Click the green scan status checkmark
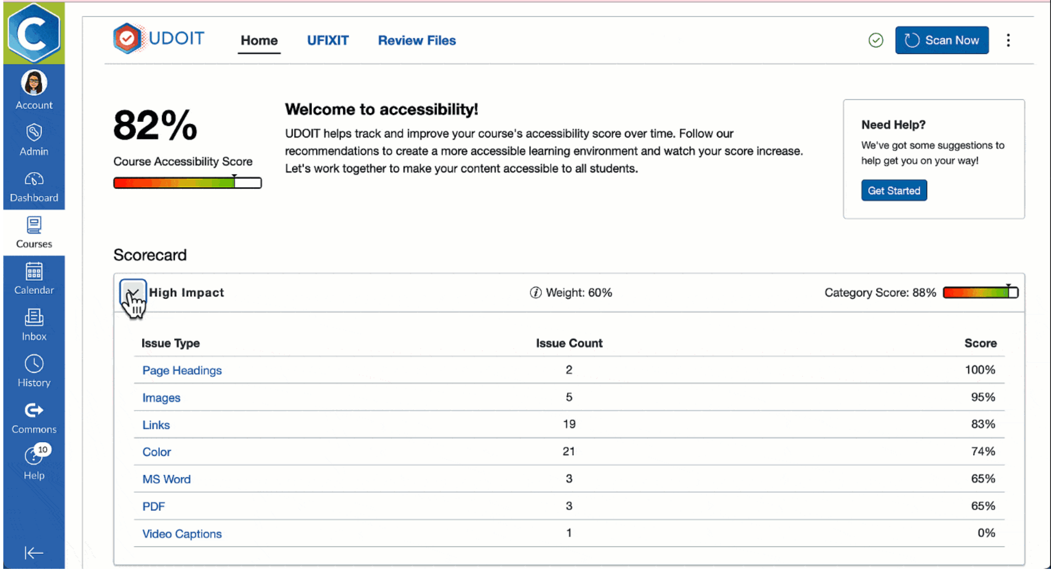1051x570 pixels. (876, 40)
